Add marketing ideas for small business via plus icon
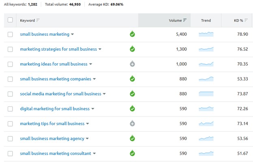253x162 pixels. (x=132, y=64)
